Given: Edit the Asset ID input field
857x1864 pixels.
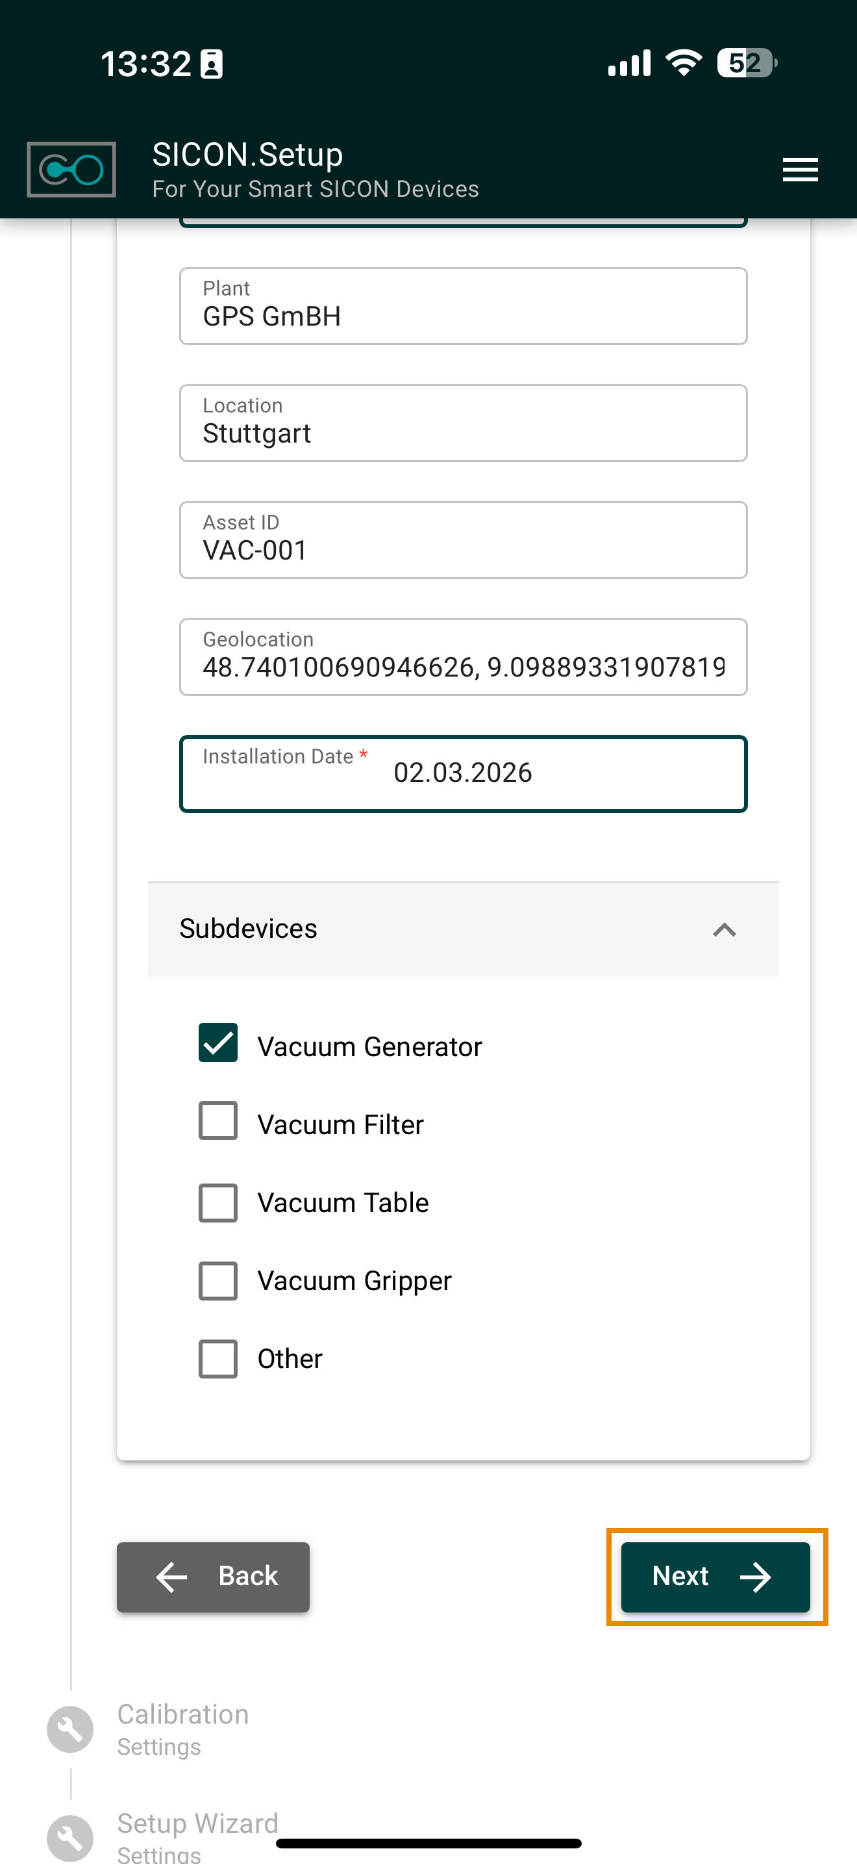Looking at the screenshot, I should (x=462, y=541).
